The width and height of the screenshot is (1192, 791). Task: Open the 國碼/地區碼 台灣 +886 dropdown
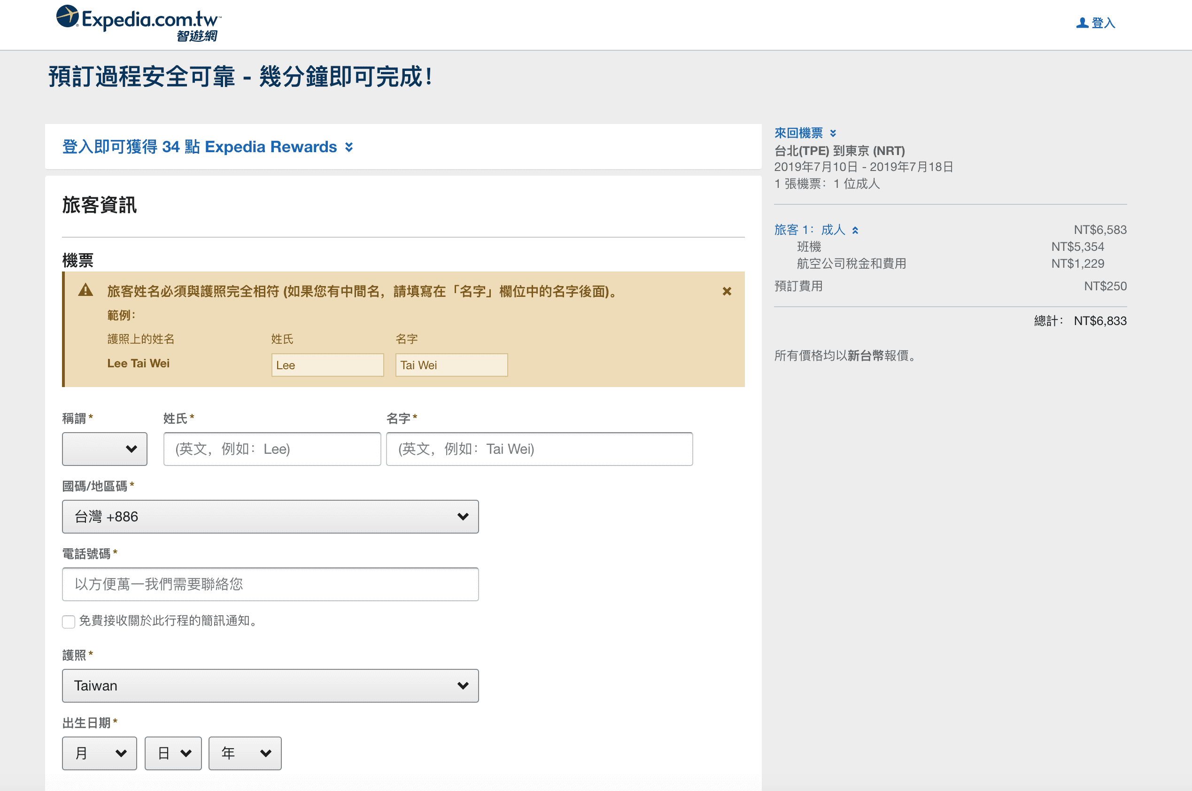(271, 517)
